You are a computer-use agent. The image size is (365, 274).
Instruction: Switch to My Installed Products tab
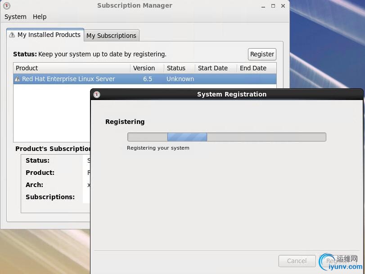[x=45, y=35]
